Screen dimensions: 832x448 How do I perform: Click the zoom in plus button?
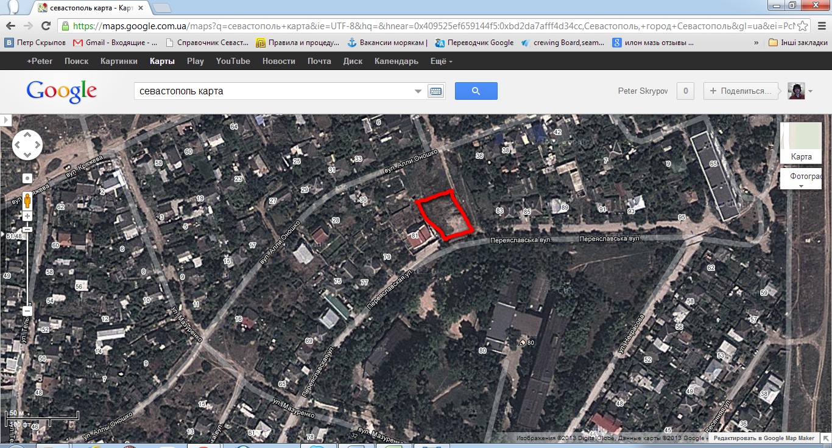(27, 216)
